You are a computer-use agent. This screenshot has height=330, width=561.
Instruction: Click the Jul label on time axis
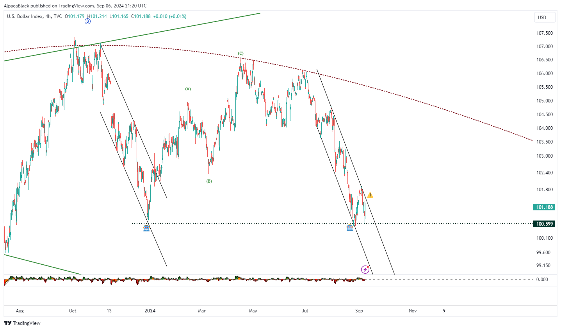tap(305, 311)
